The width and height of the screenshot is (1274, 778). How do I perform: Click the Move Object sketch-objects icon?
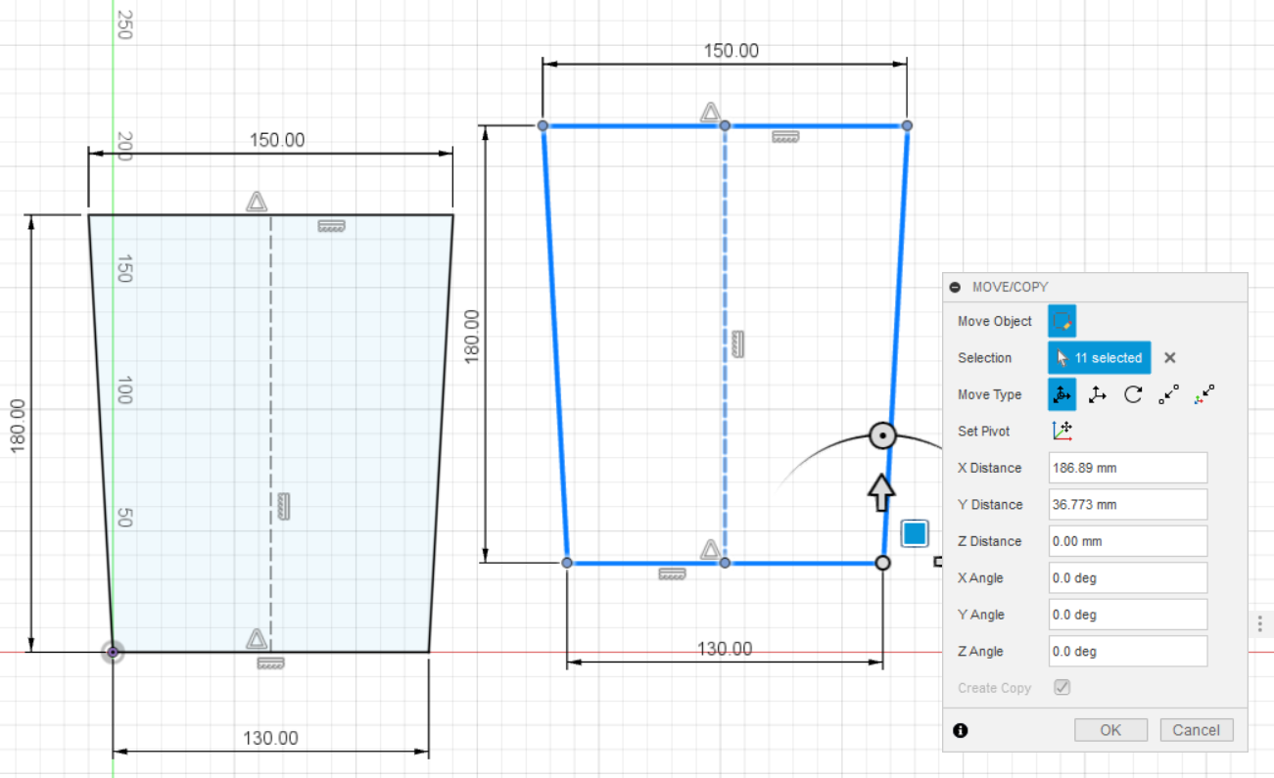point(1062,321)
